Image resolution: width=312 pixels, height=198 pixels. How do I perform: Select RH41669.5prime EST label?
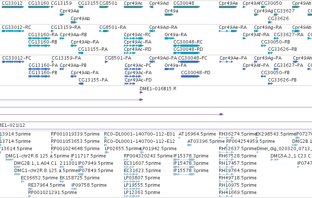tap(238, 193)
